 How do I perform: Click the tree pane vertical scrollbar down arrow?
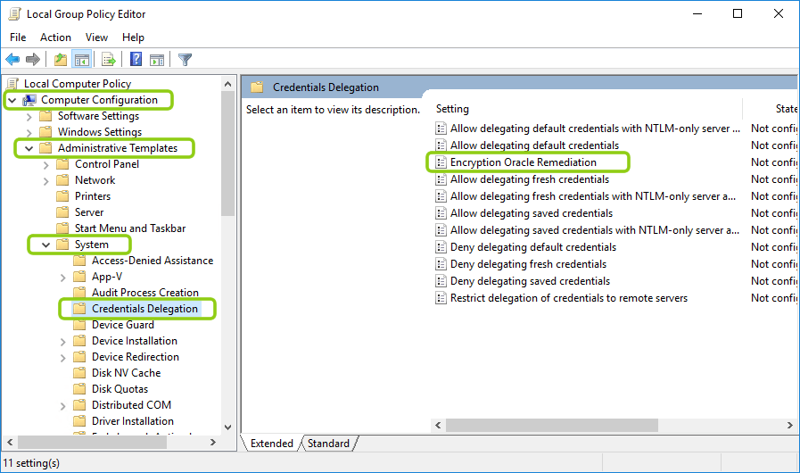[x=227, y=427]
